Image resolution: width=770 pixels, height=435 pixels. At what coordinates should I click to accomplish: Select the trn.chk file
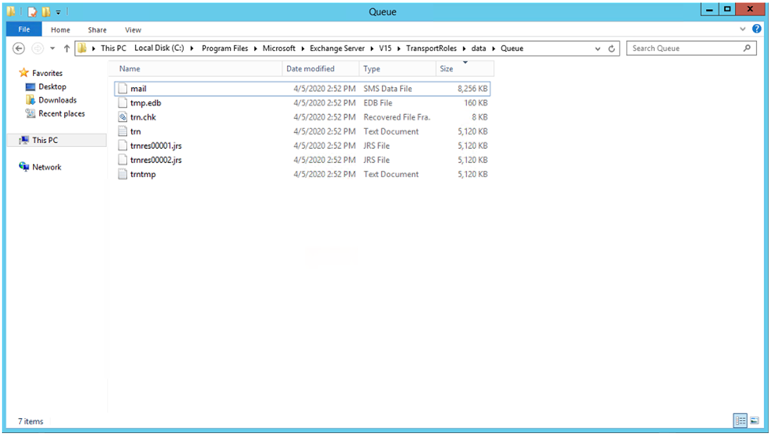pyautogui.click(x=143, y=117)
